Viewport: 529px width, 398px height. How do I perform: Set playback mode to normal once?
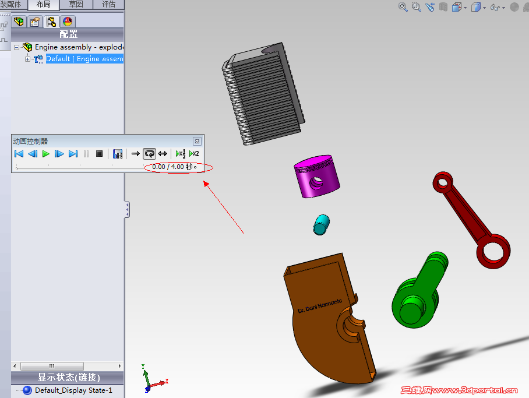(135, 154)
